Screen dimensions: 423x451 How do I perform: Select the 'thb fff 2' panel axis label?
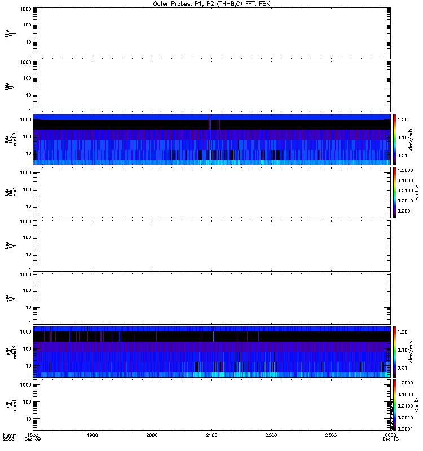click(10, 87)
